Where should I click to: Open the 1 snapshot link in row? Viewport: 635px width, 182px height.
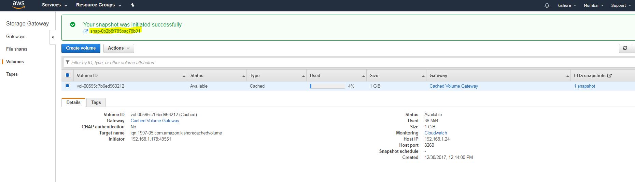[584, 86]
